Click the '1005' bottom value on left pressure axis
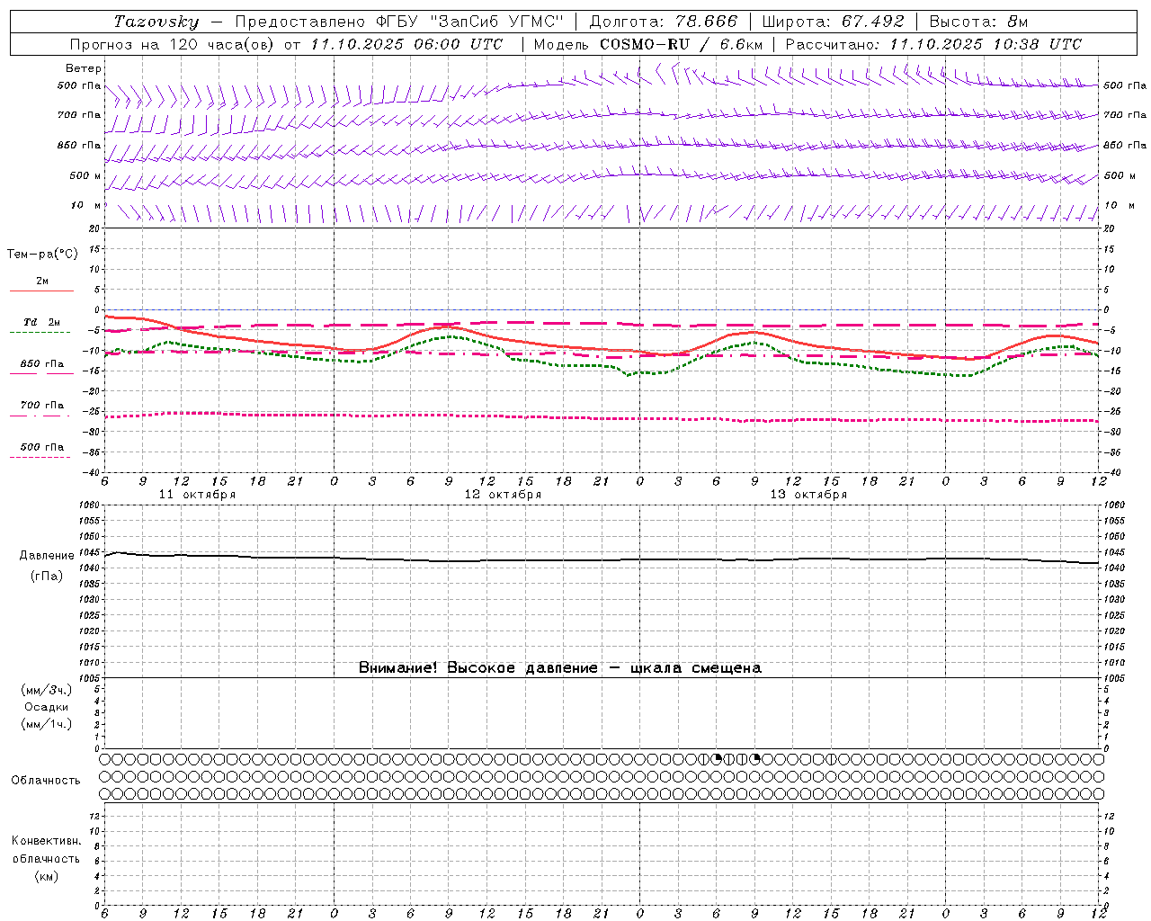1151x921 pixels. coord(88,677)
